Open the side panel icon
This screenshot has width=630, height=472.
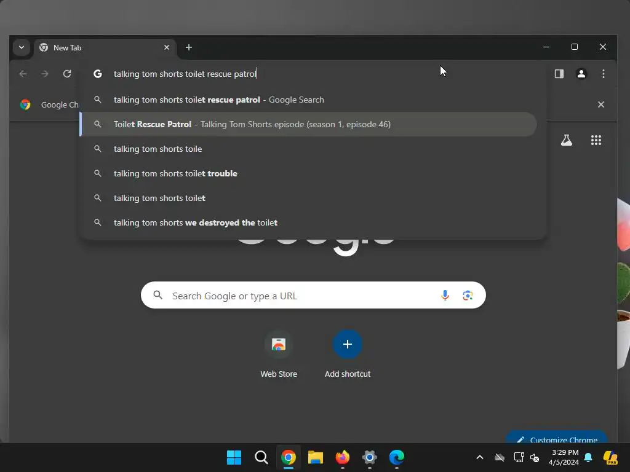pyautogui.click(x=559, y=74)
